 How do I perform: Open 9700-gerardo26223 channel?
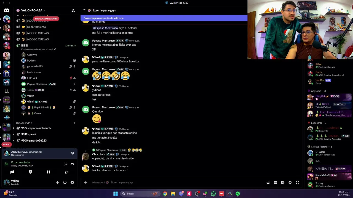tap(34, 141)
